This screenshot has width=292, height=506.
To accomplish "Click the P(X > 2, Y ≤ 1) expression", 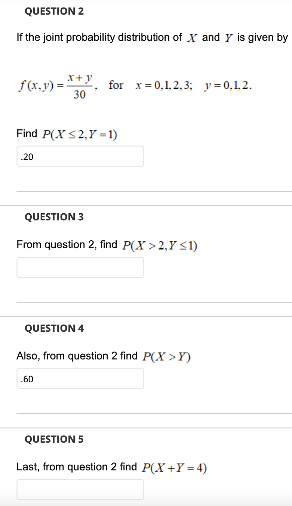I will 160,246.
